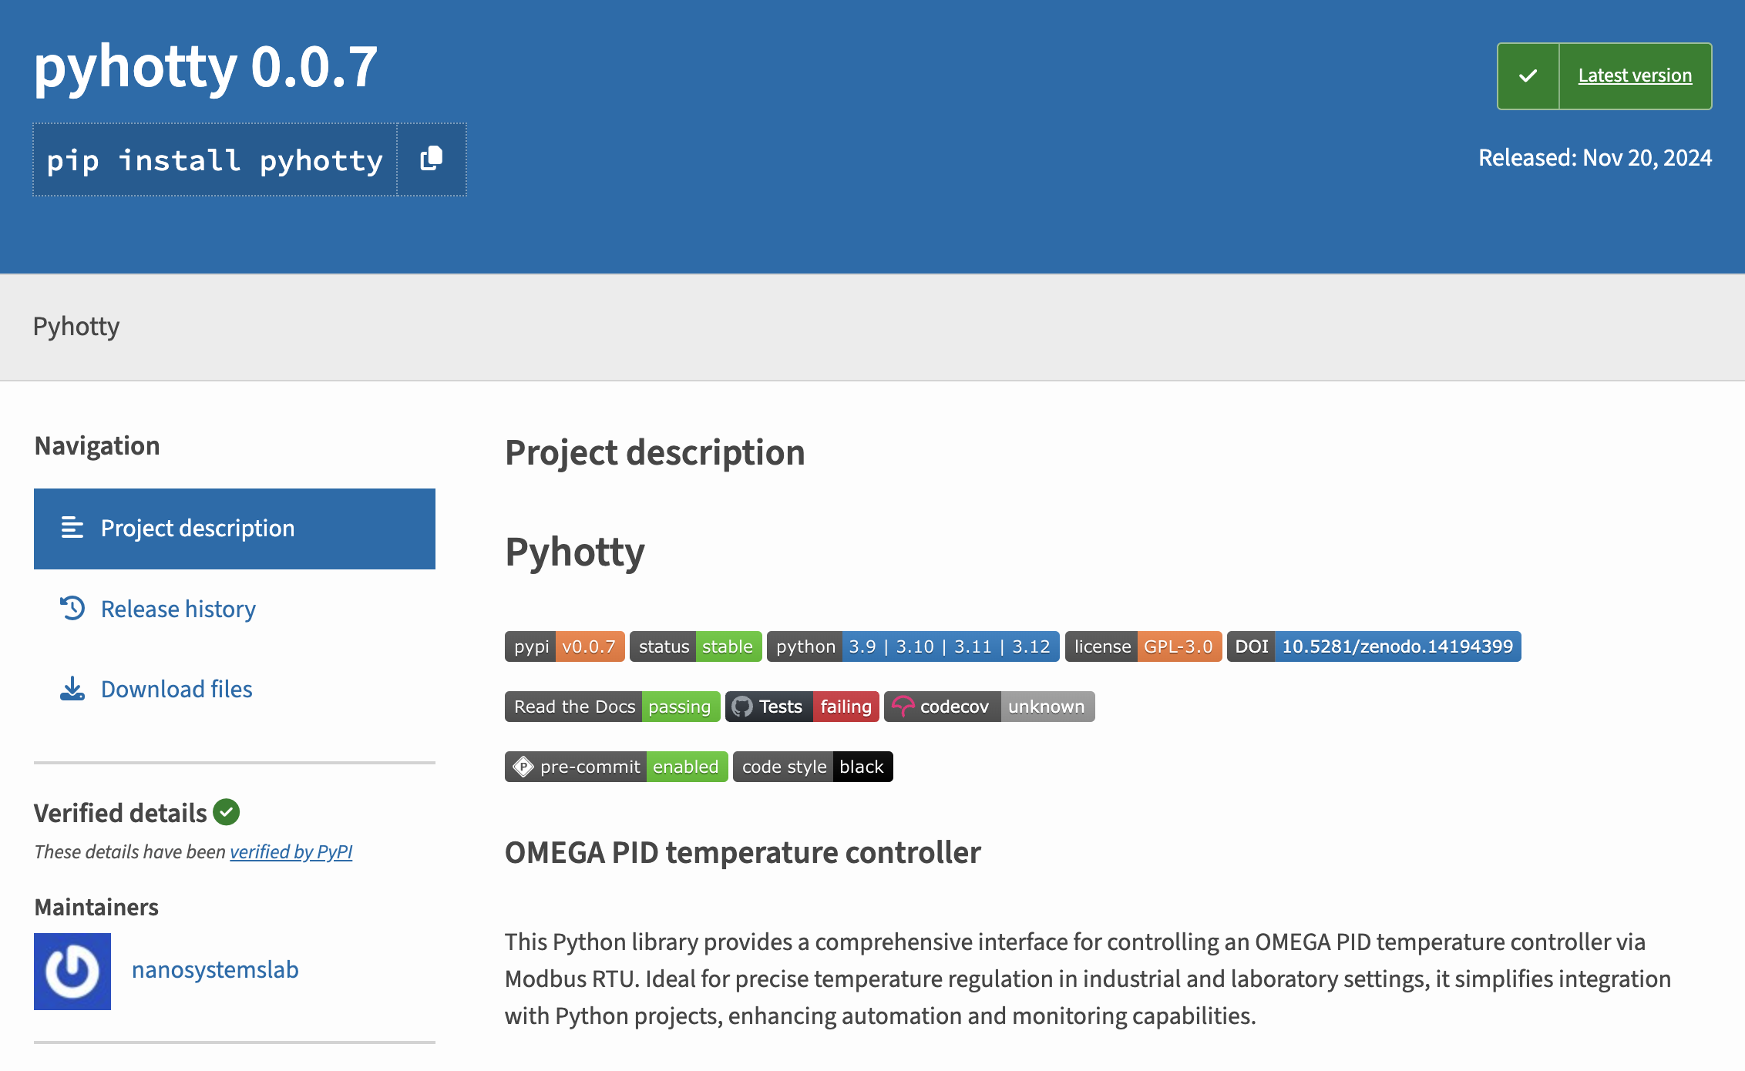Viewport: 1745px width, 1071px height.
Task: Open the nanosystemslab maintainer avatar
Action: click(x=72, y=971)
